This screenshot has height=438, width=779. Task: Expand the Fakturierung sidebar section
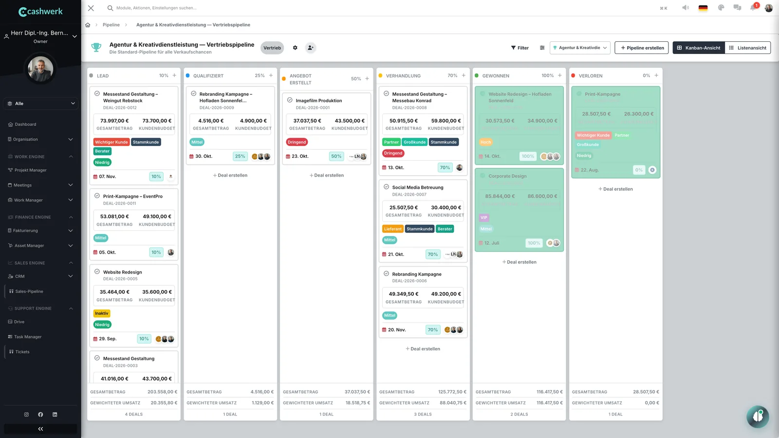[41, 231]
